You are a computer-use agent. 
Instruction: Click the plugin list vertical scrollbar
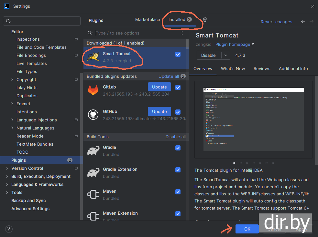(x=187, y=44)
